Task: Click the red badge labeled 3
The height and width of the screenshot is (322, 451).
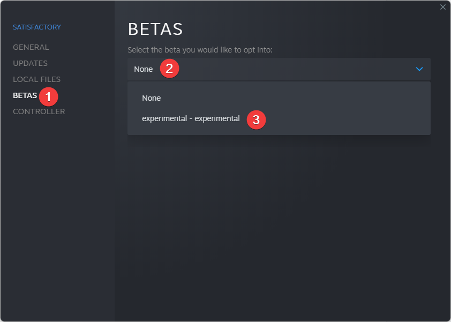Action: pos(256,120)
